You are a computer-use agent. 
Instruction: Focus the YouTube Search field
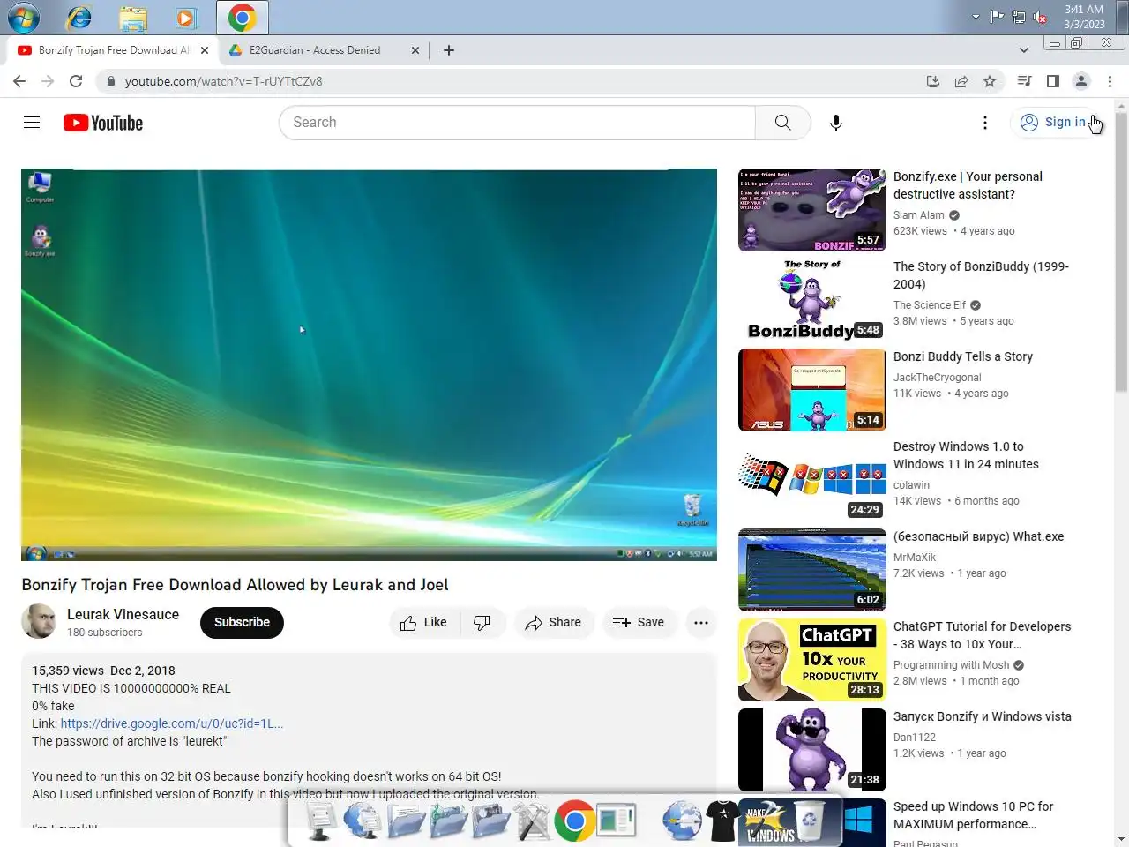pyautogui.click(x=518, y=123)
